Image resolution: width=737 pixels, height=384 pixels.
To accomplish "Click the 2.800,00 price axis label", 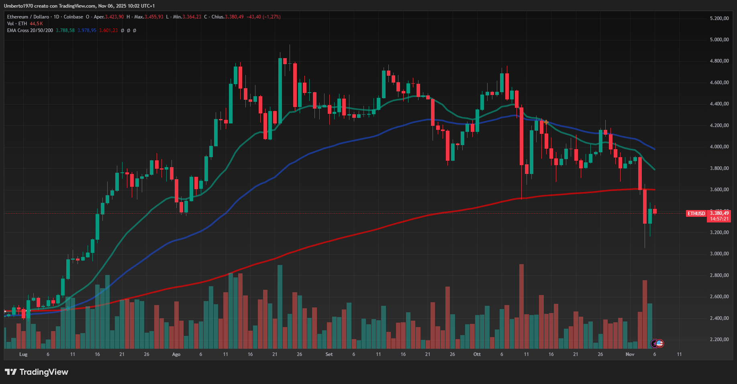I will (719, 275).
